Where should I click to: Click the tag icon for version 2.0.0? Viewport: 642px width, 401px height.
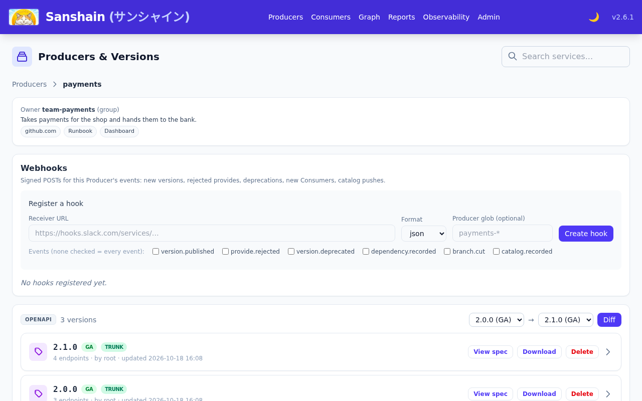click(x=38, y=393)
